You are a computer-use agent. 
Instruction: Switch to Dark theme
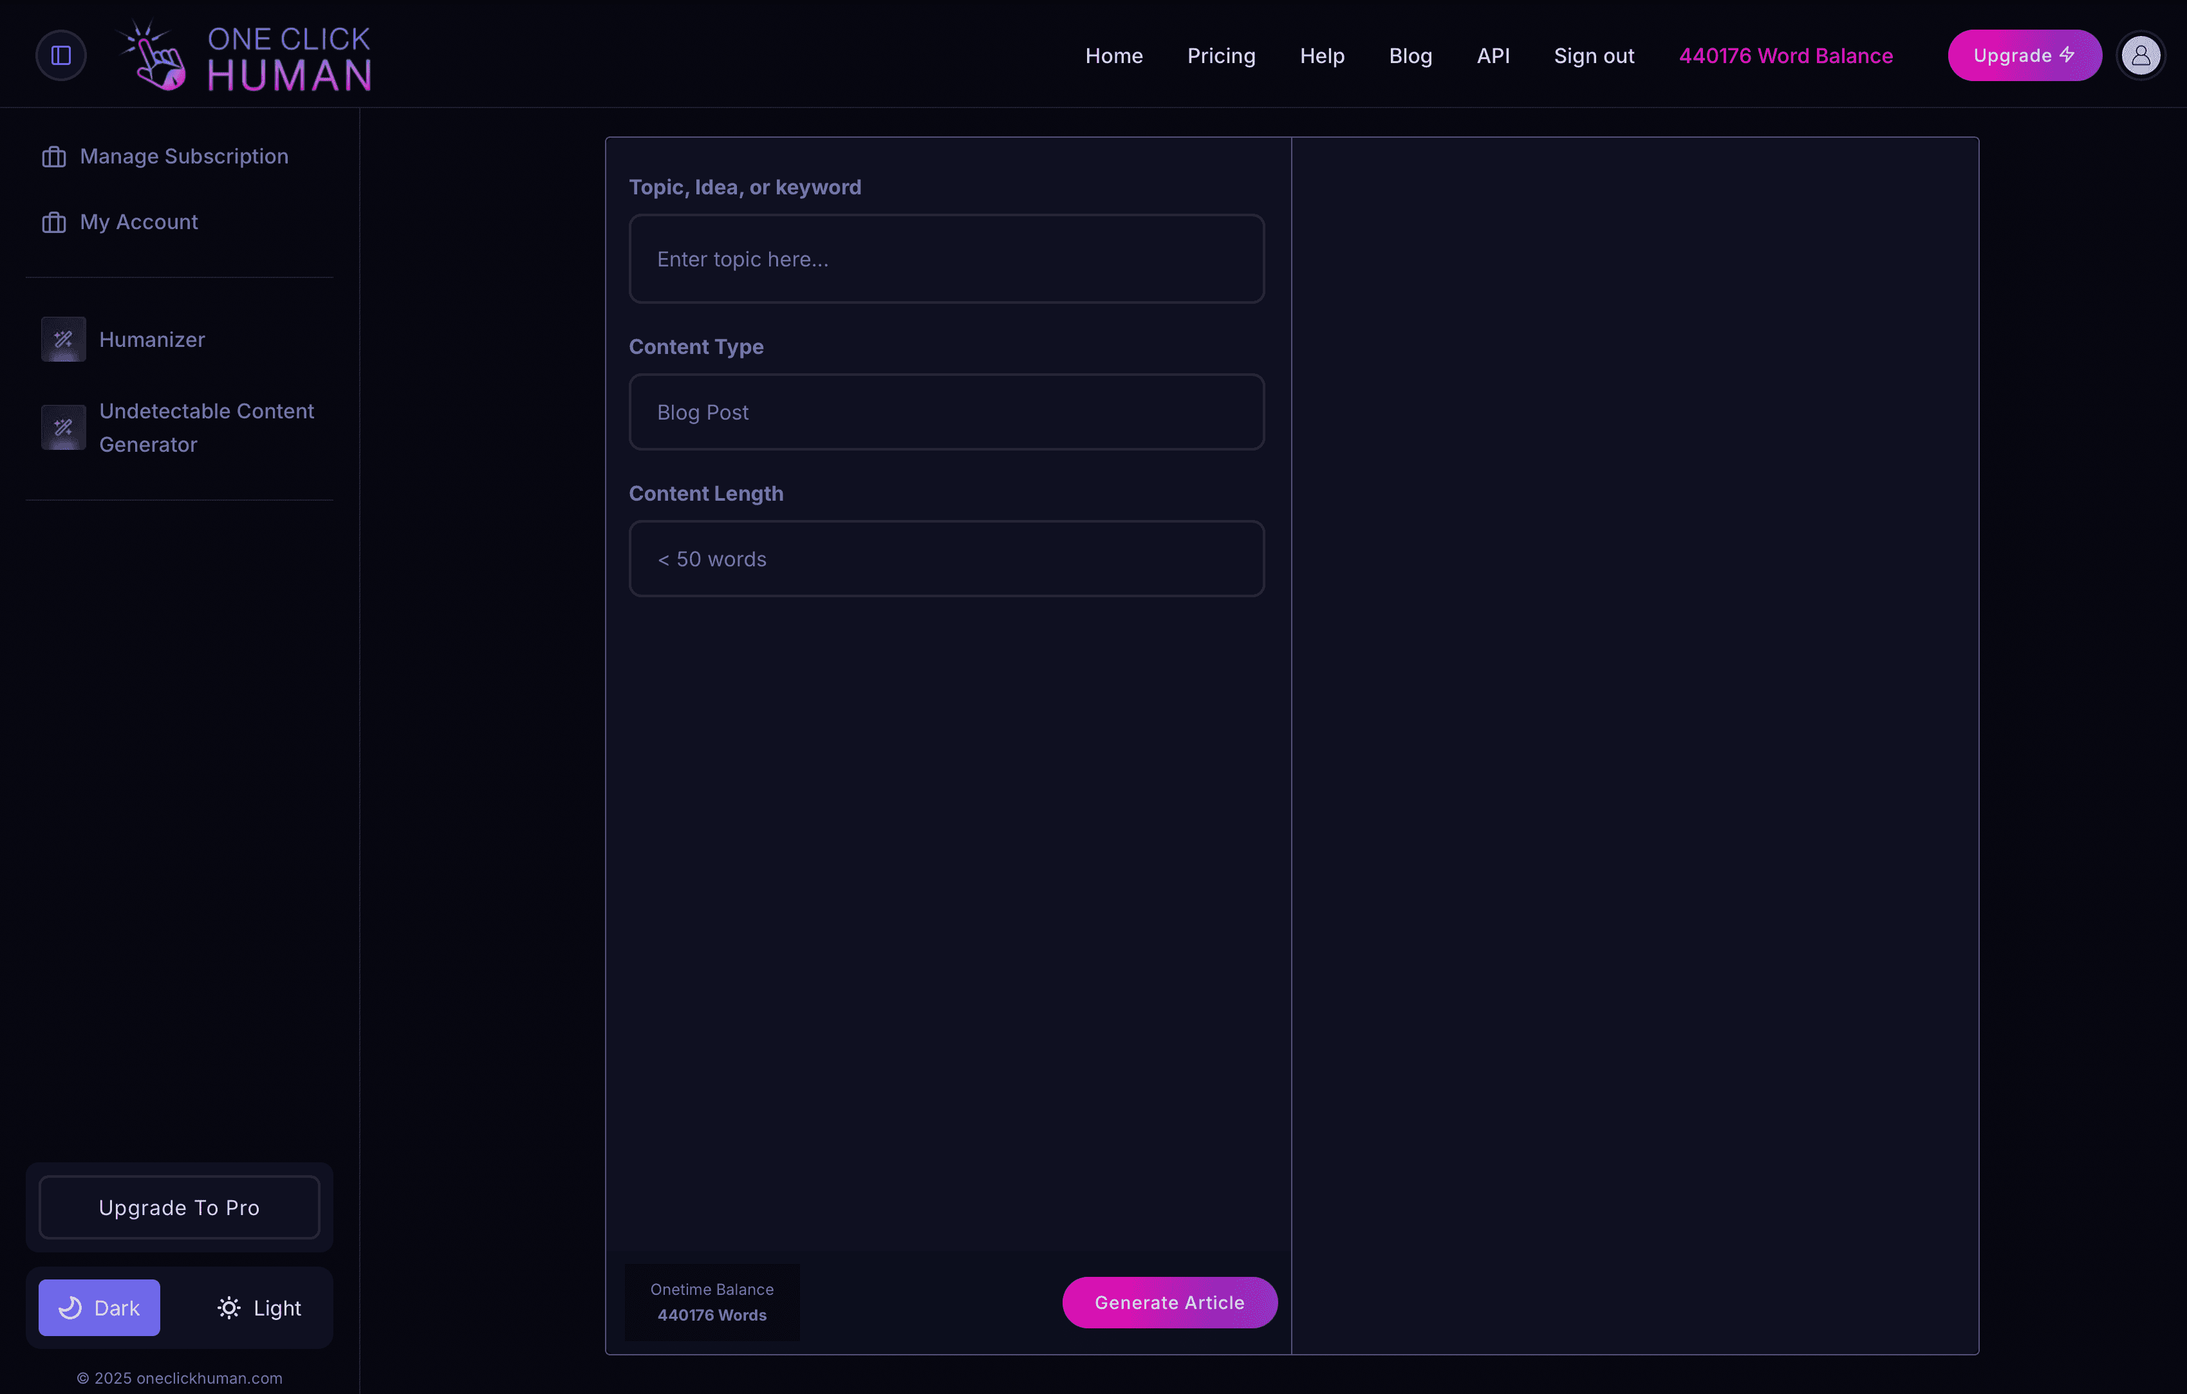point(99,1308)
